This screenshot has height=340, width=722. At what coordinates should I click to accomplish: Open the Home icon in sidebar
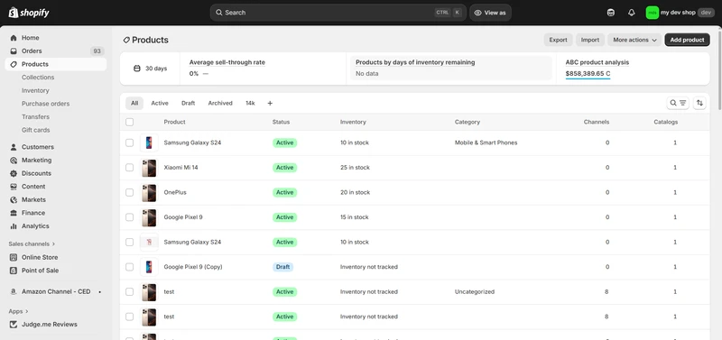(14, 38)
